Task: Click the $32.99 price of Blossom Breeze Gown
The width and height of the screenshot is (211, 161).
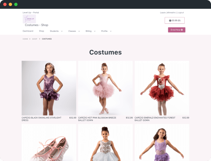Action: tap(129, 118)
